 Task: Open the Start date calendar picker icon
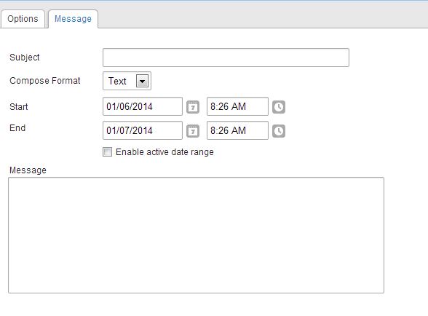(193, 107)
